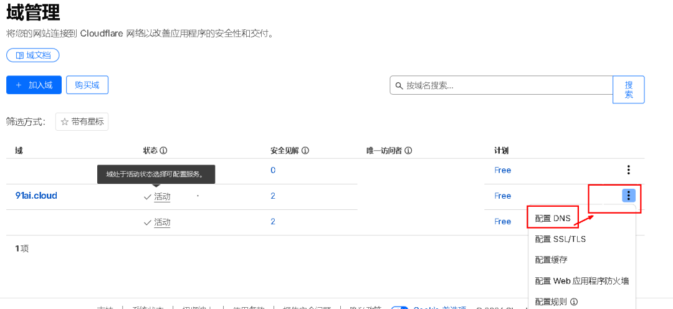This screenshot has height=309, width=673.
Task: Select 配置 SSL/TLS from the menu
Action: click(x=560, y=239)
